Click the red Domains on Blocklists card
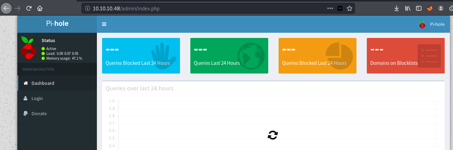 [x=406, y=56]
